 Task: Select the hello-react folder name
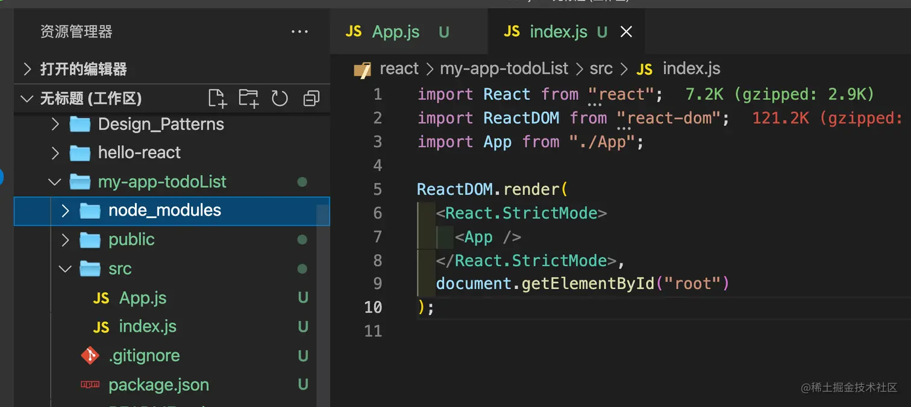point(139,153)
